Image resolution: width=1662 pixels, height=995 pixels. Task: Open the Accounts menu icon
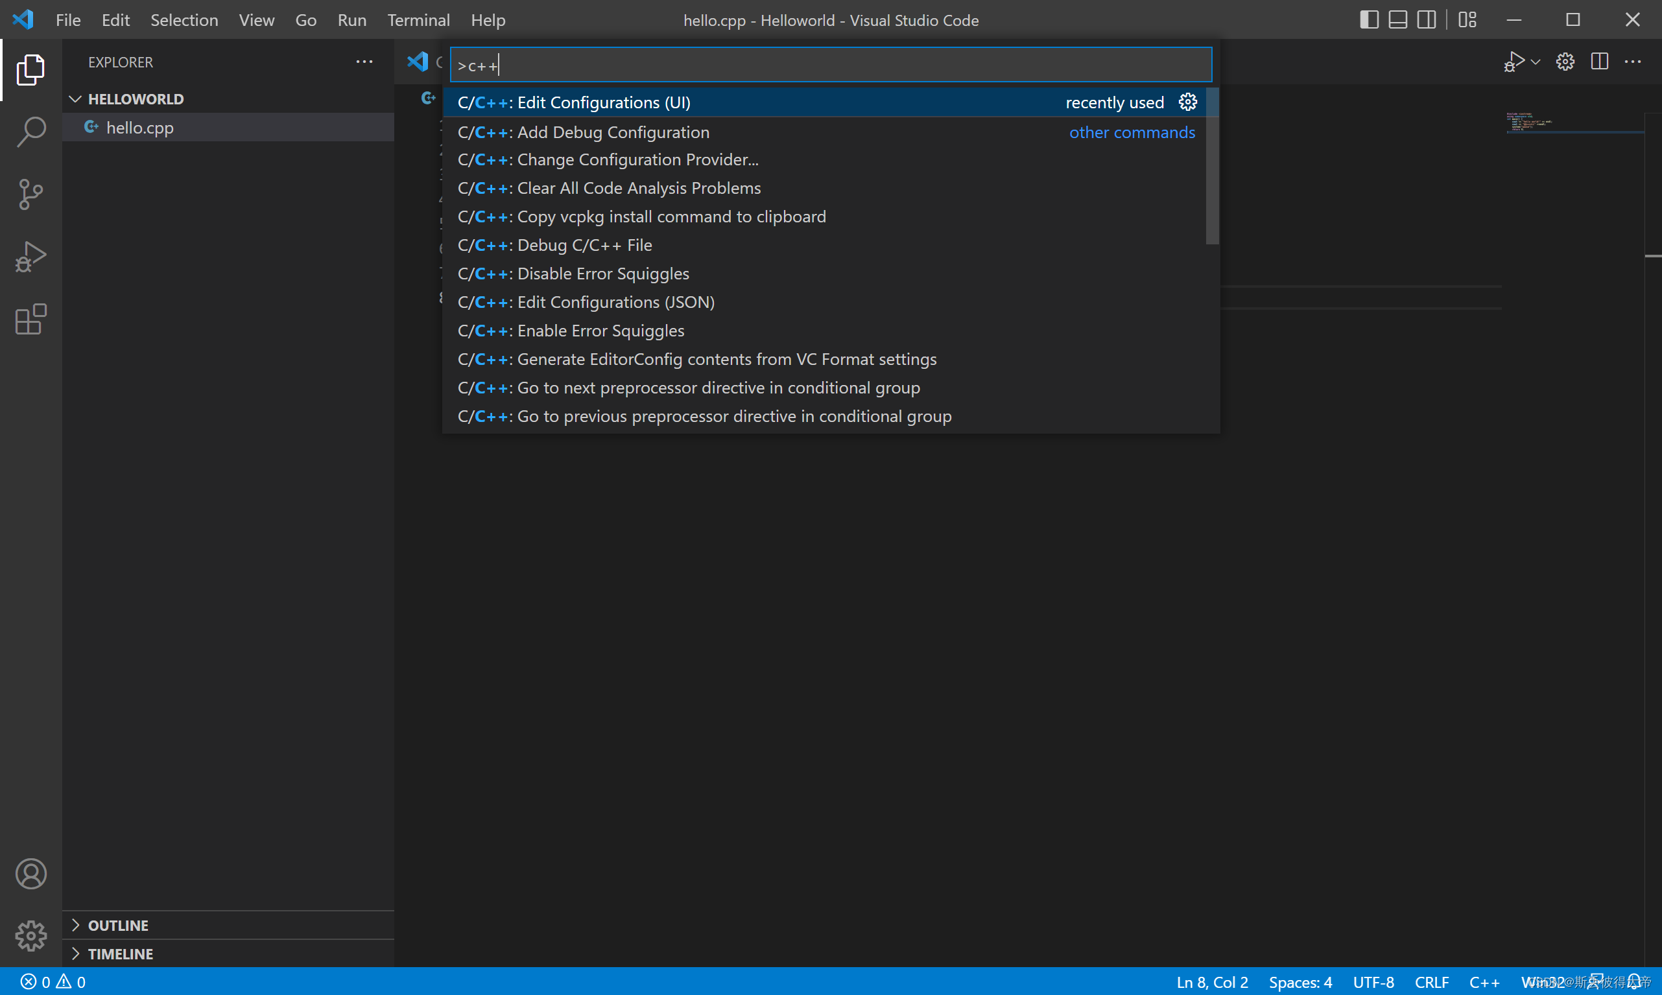coord(31,874)
